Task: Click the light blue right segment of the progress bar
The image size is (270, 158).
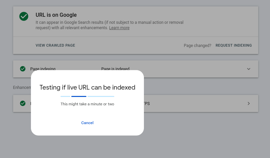Action: 101,97
